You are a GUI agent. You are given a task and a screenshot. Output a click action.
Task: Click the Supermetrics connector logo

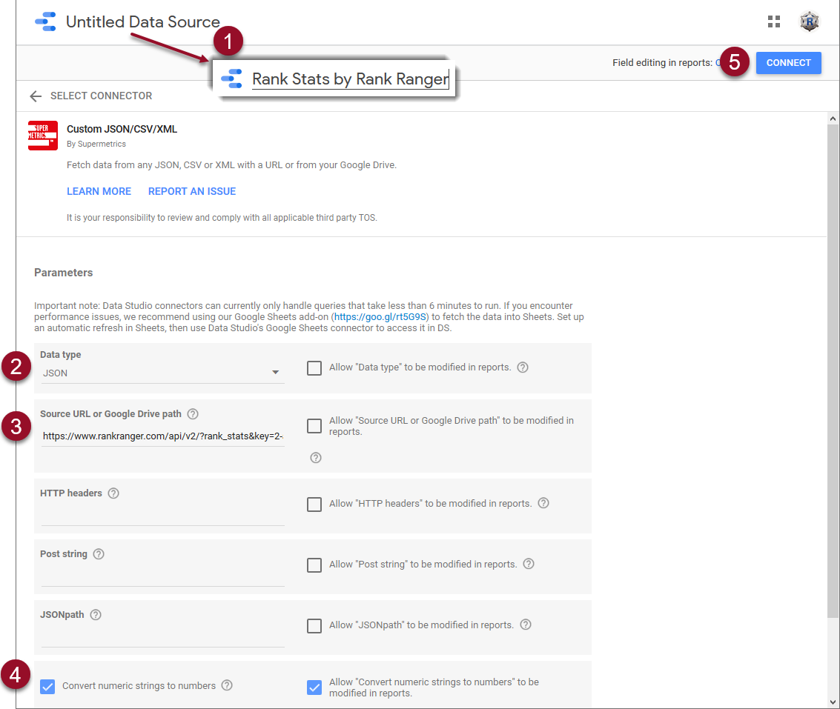43,136
